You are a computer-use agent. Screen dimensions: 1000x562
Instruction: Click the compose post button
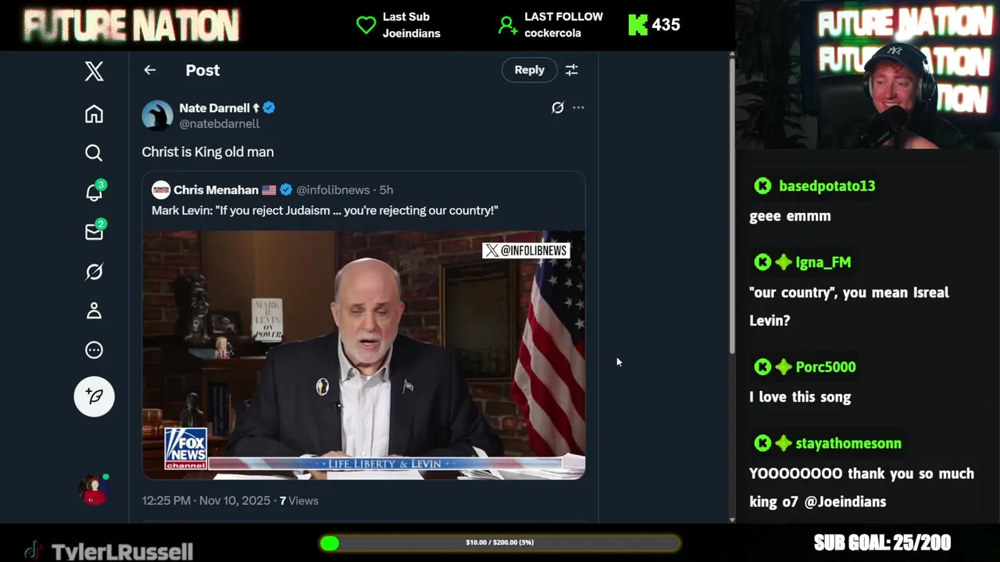(94, 397)
